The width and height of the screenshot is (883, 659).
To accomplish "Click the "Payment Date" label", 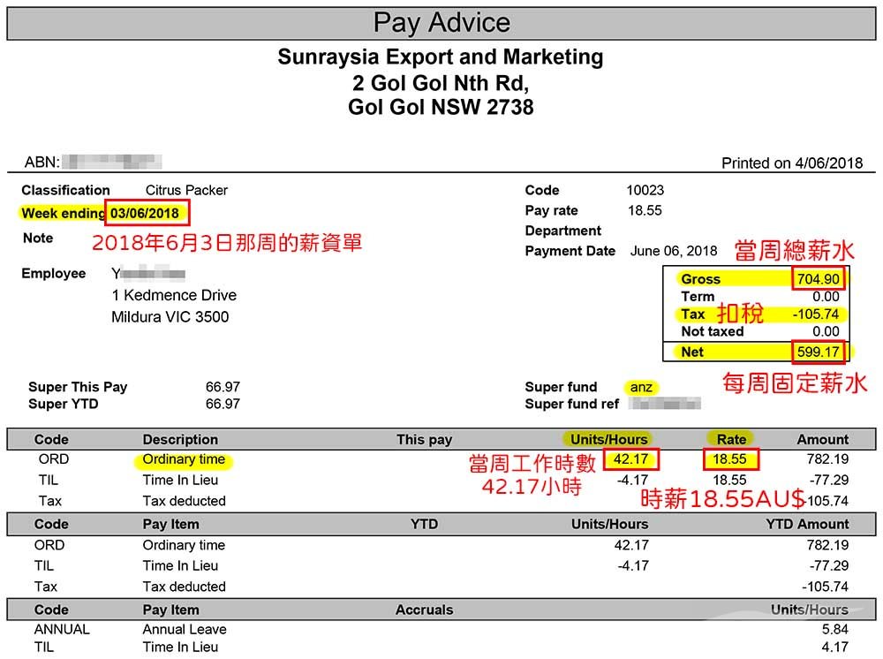I will coord(570,251).
